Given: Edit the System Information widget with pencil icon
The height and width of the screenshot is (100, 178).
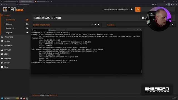Looking at the screenshot, I should 92,24.
